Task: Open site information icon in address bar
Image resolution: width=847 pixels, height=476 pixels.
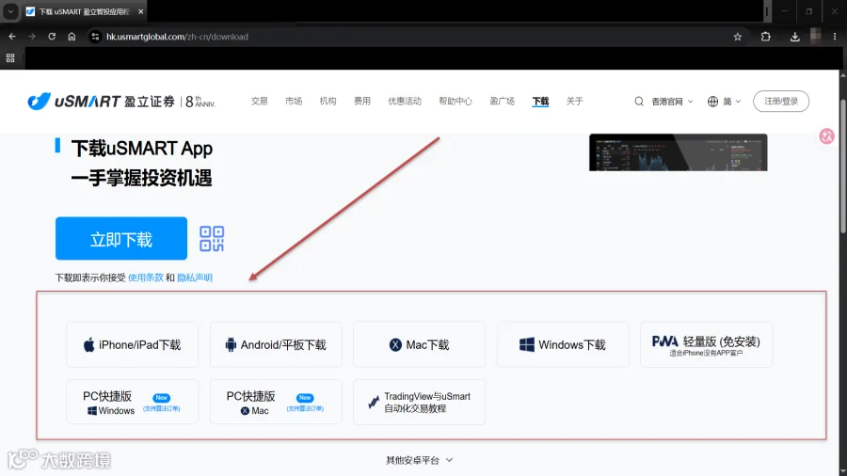Action: (95, 37)
